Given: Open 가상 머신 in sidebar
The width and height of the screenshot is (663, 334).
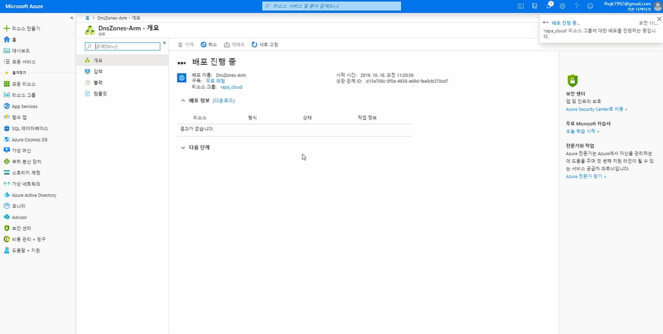Looking at the screenshot, I should (17, 151).
